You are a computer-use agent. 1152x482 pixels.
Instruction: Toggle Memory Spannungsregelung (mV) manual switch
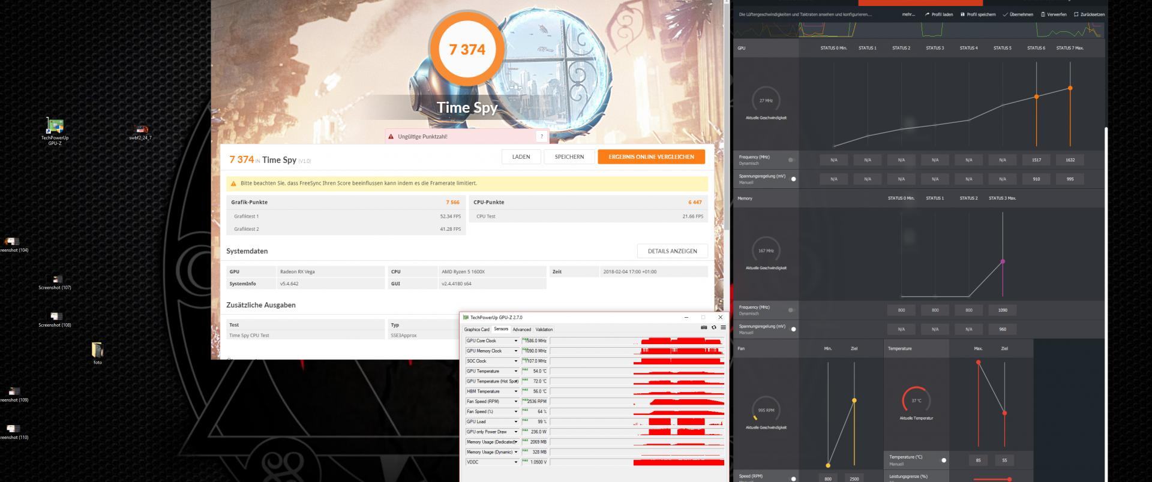click(x=792, y=329)
